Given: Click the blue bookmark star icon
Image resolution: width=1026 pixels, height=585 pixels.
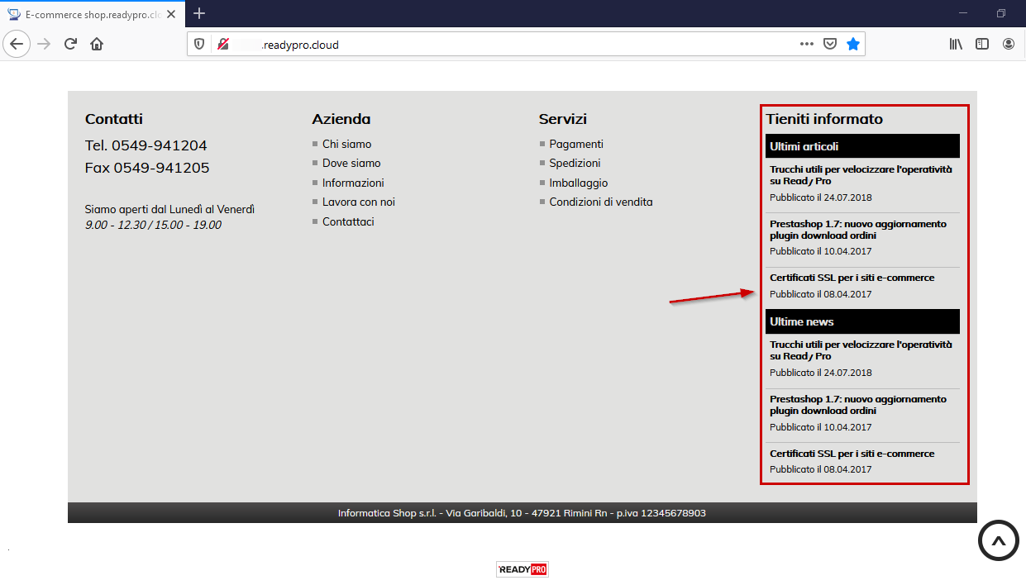Looking at the screenshot, I should [x=852, y=45].
